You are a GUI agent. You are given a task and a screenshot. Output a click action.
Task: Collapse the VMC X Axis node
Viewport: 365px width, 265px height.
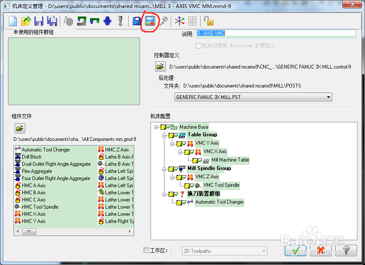[x=180, y=152]
